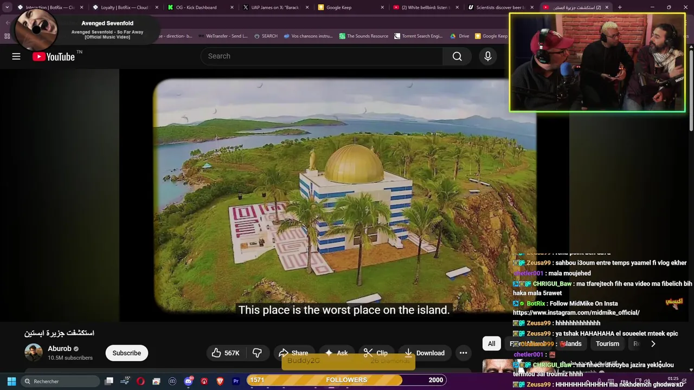The height and width of the screenshot is (390, 694).
Task: Click the Ask AI button
Action: (x=336, y=353)
